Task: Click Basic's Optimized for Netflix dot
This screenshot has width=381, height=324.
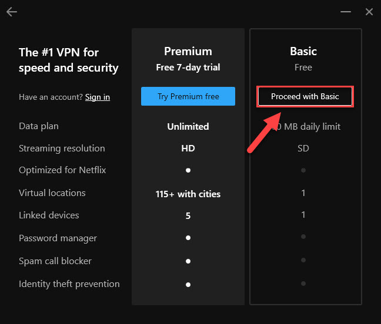Action: pos(303,170)
